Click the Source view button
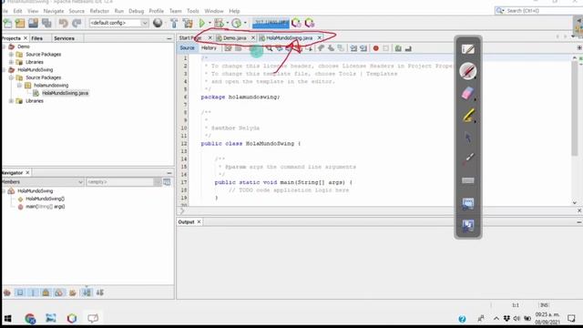This screenshot has width=583, height=328. pos(187,48)
